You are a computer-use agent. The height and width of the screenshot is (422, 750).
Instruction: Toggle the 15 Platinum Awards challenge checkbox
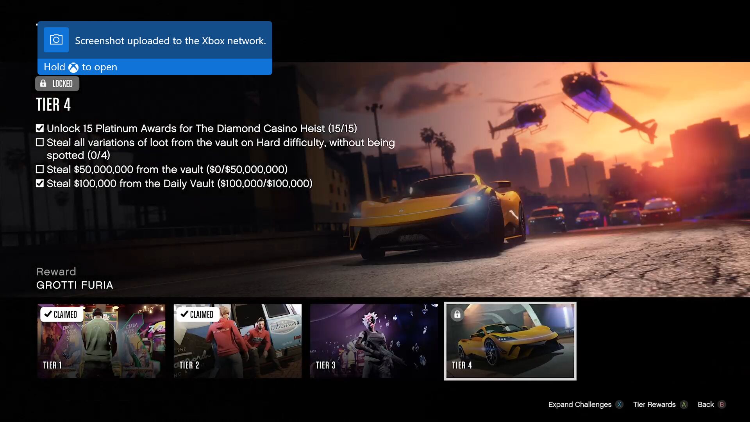pos(40,128)
